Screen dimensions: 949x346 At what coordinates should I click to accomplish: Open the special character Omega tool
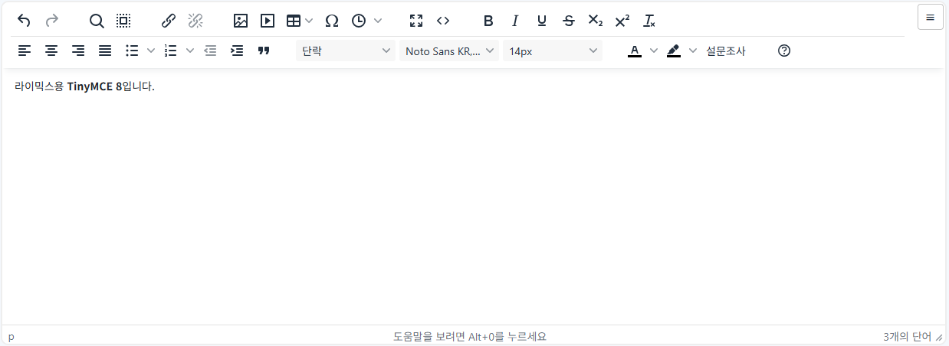point(332,21)
